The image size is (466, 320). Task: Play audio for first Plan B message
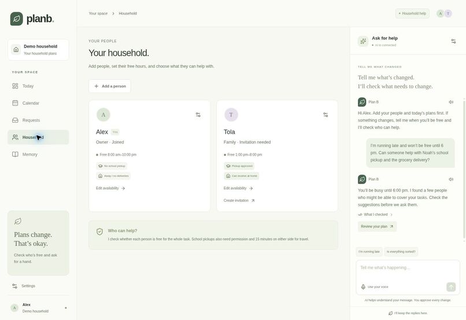451,102
